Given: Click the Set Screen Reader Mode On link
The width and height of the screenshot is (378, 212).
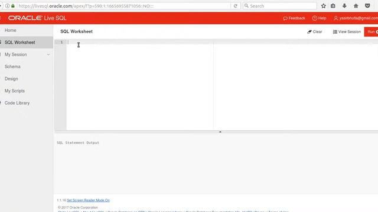Looking at the screenshot, I should click(88, 200).
